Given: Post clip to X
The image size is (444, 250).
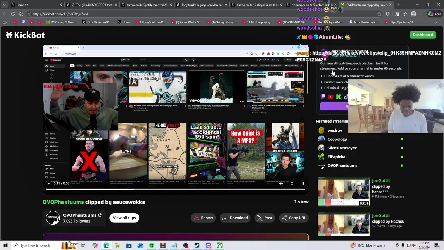Looking at the screenshot, I should coord(265,218).
